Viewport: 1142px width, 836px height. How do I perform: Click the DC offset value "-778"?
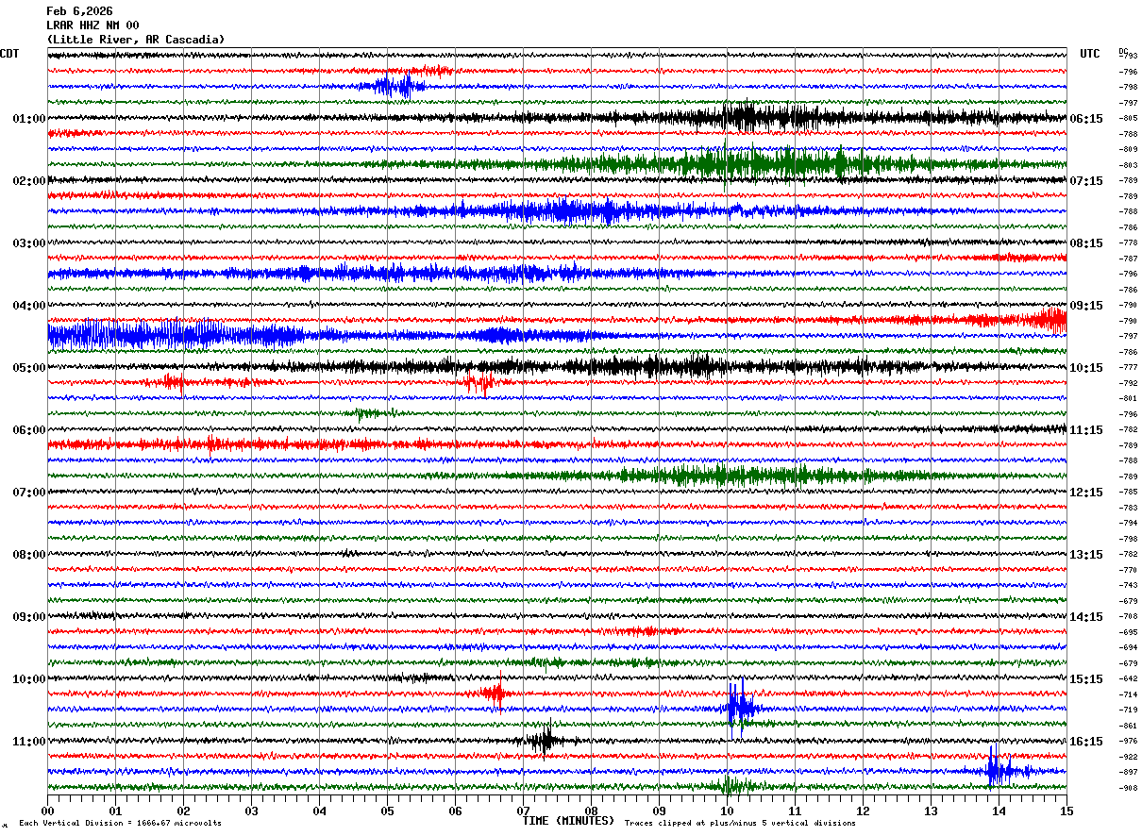(x=1128, y=243)
